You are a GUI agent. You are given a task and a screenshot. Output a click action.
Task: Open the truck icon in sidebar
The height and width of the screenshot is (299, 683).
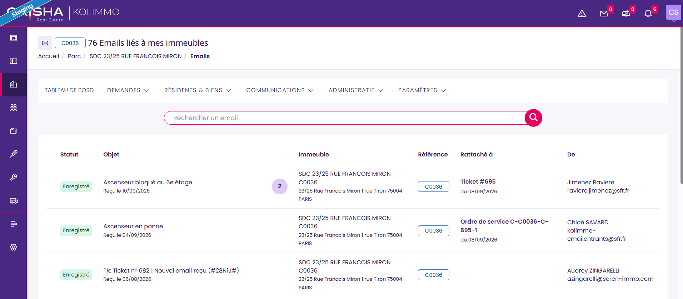click(x=14, y=201)
